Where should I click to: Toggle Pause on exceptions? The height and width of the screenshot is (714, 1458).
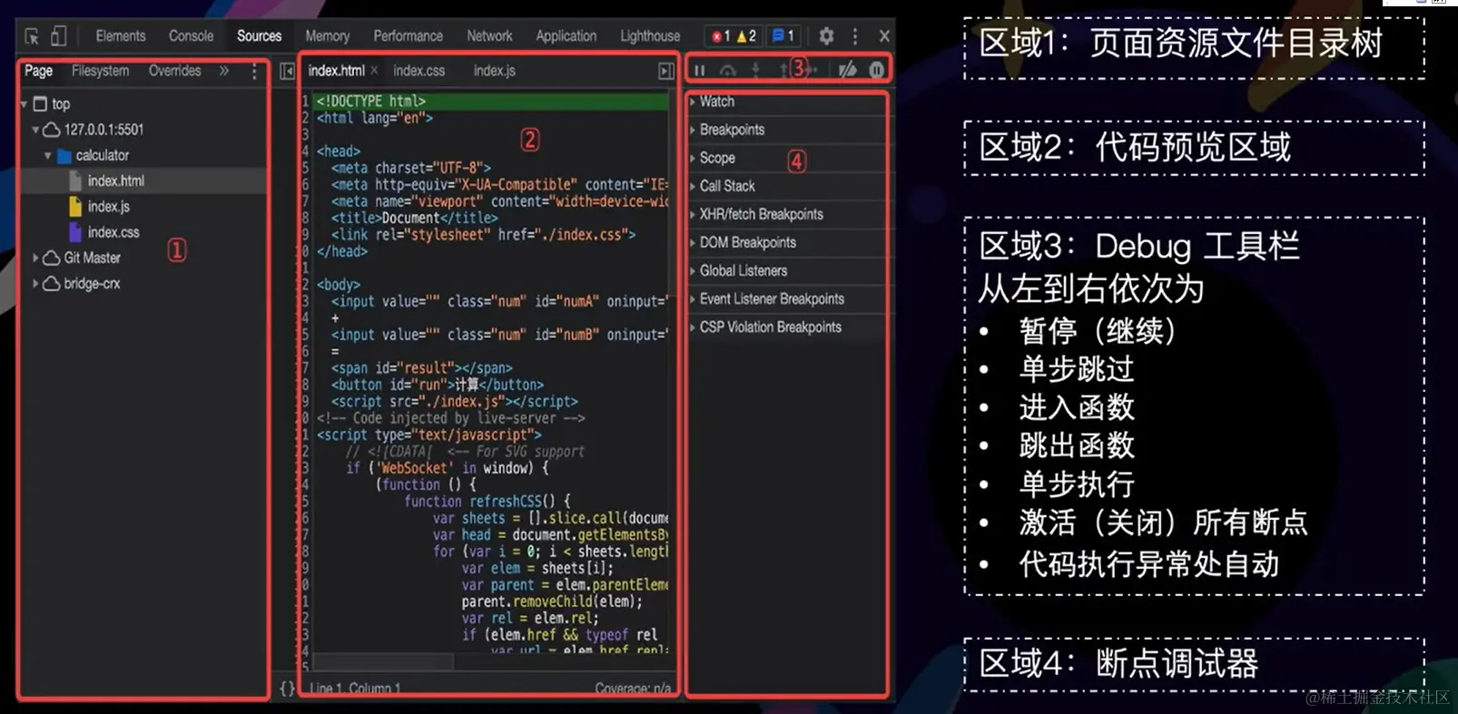876,70
